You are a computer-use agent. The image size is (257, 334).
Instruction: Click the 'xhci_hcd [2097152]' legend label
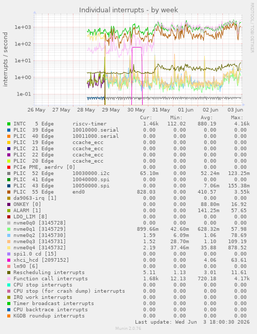[41, 260]
